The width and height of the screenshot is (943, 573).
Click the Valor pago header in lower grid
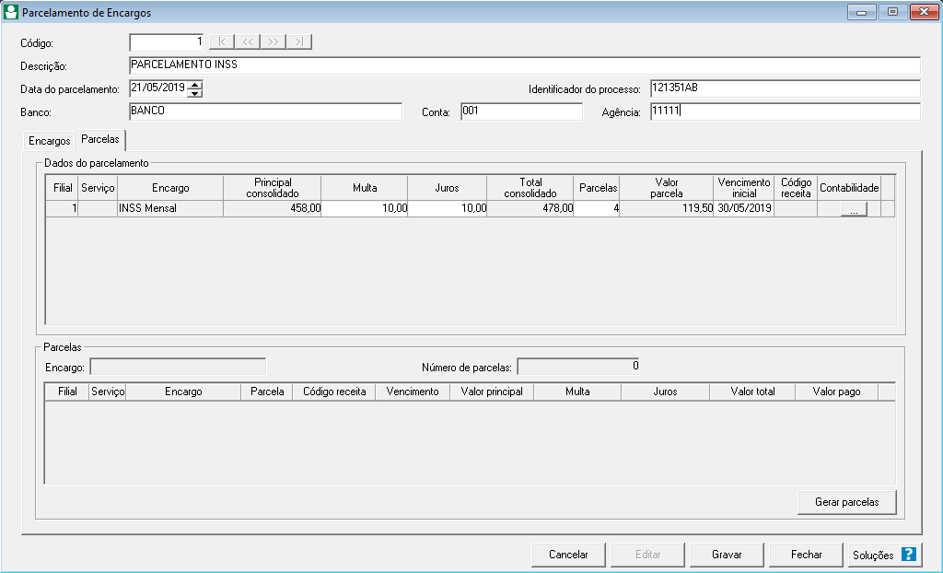(x=836, y=392)
